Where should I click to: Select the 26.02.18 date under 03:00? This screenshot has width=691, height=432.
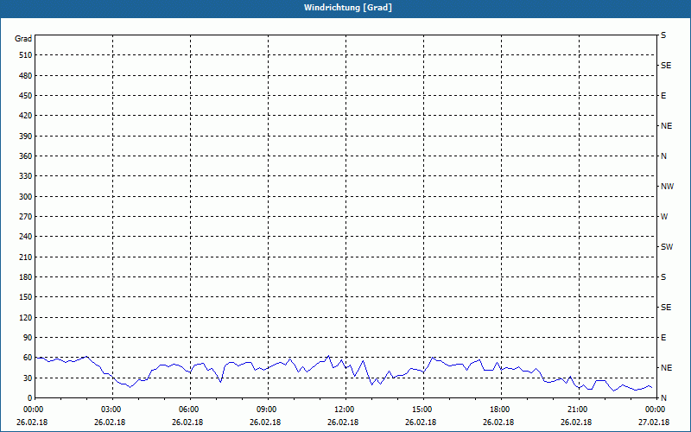(110, 422)
